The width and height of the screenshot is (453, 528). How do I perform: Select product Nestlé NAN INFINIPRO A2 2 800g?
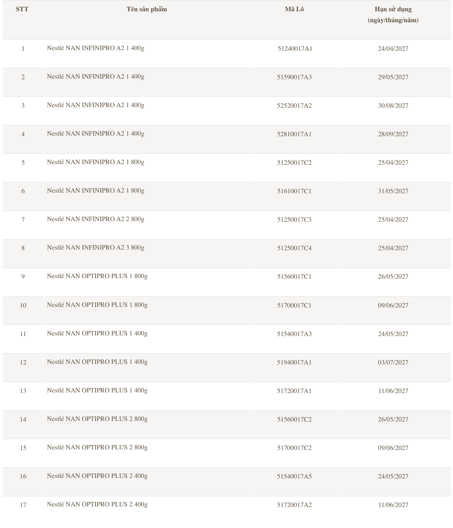pyautogui.click(x=95, y=219)
